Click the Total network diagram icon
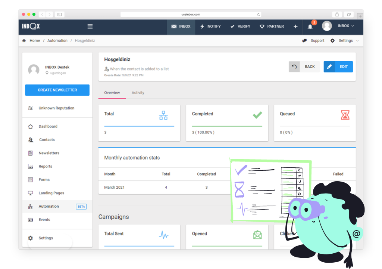The image size is (382, 269). [163, 115]
